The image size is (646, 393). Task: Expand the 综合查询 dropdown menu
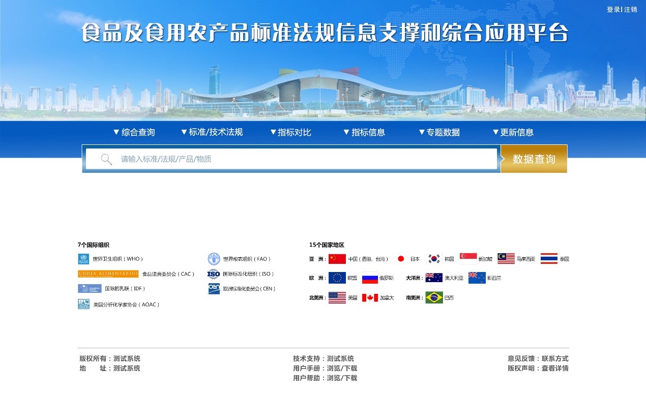pyautogui.click(x=134, y=132)
